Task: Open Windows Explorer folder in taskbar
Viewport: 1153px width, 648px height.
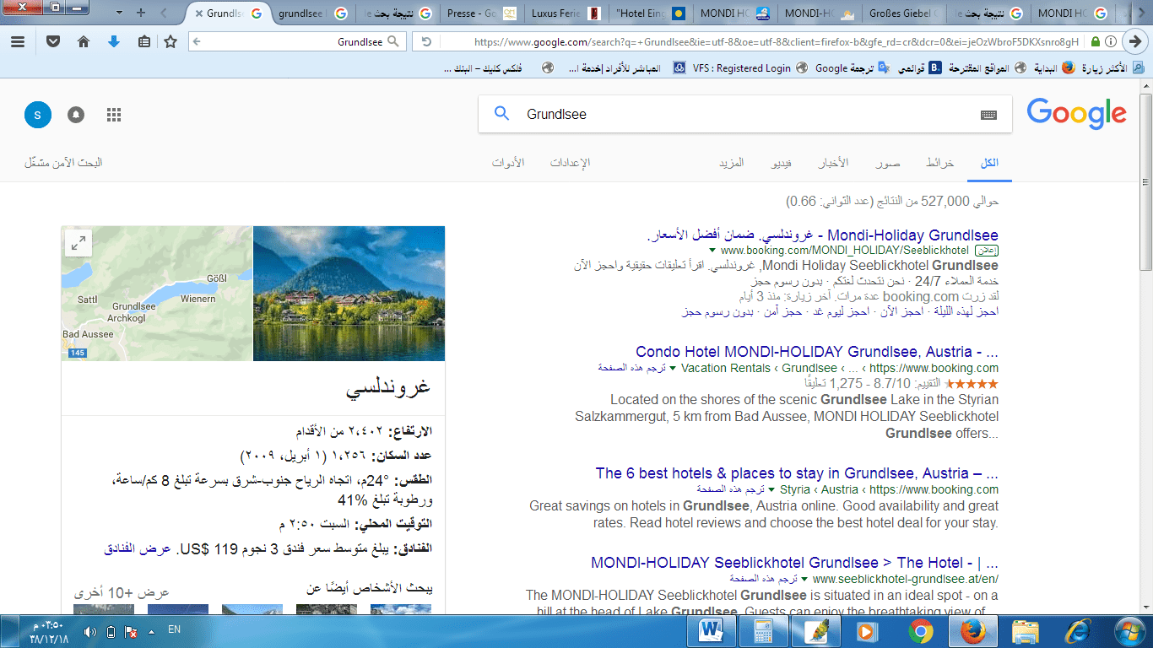Action: click(1025, 631)
